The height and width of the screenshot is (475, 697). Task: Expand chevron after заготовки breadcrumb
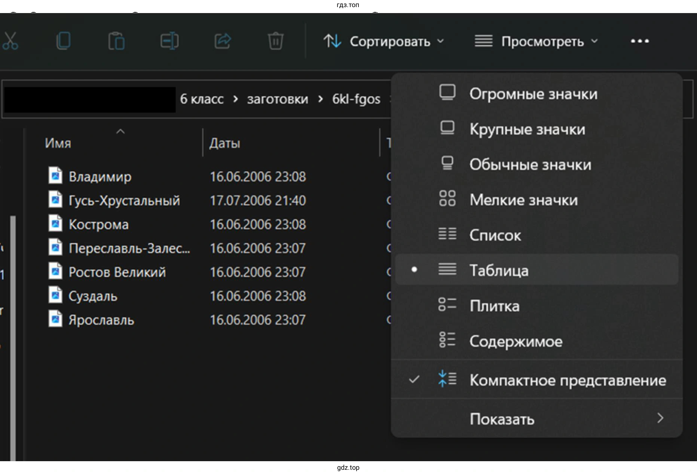(x=320, y=99)
